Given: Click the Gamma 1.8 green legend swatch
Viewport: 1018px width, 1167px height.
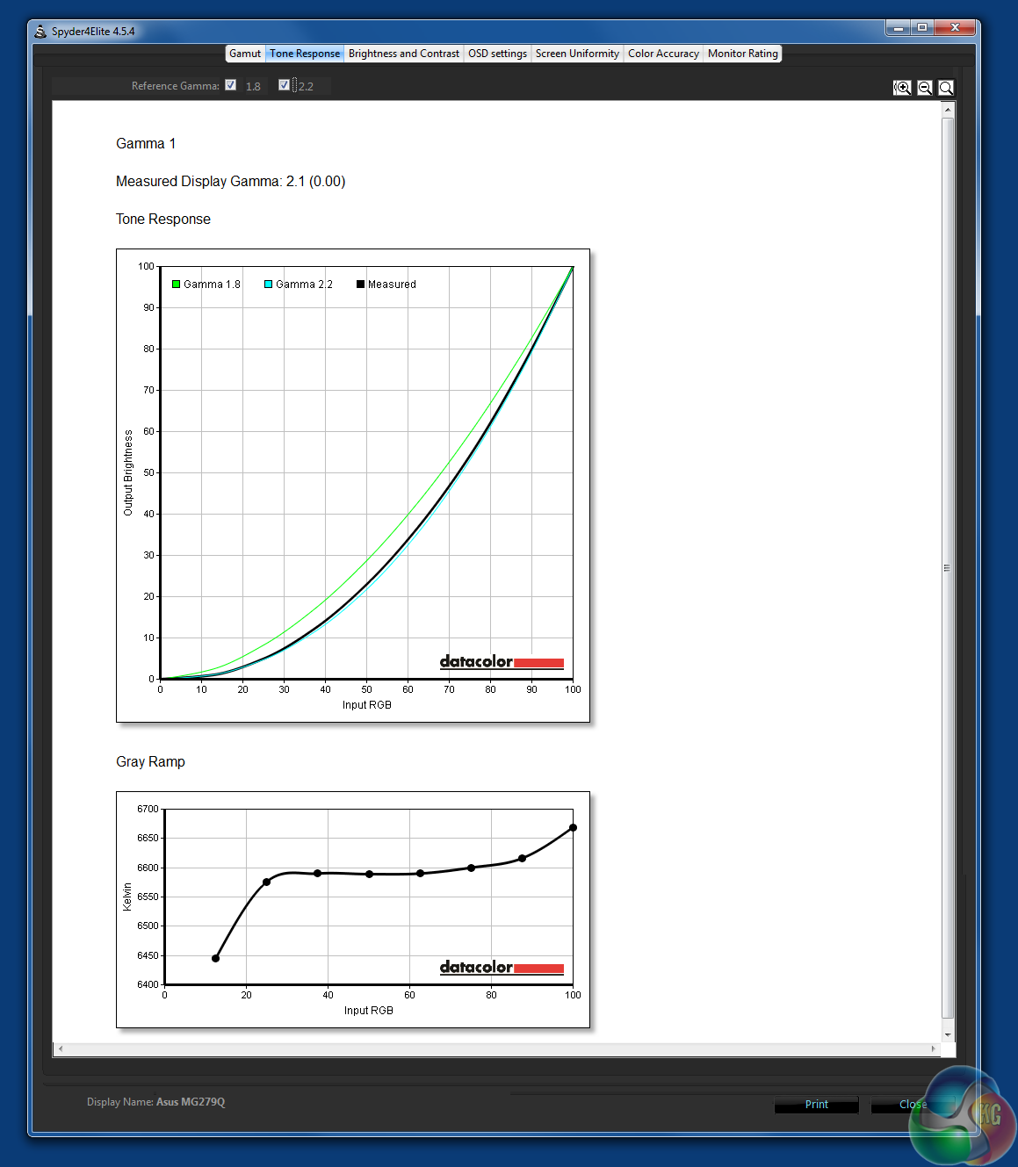Looking at the screenshot, I should 176,285.
